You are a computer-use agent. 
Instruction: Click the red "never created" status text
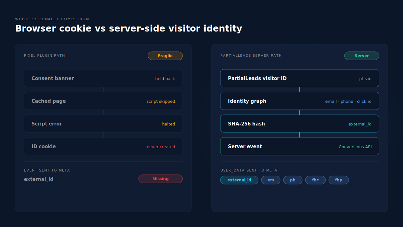[161, 147]
